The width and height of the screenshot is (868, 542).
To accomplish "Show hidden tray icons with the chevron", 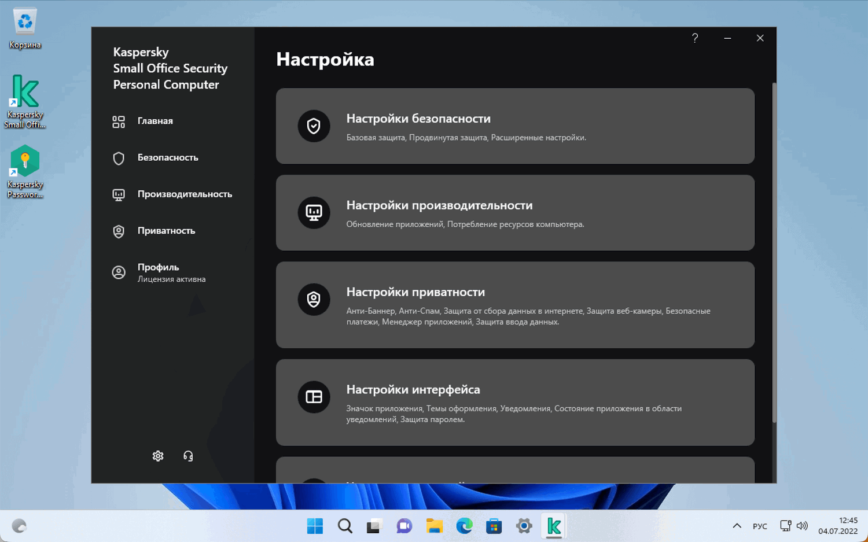I will coord(737,526).
